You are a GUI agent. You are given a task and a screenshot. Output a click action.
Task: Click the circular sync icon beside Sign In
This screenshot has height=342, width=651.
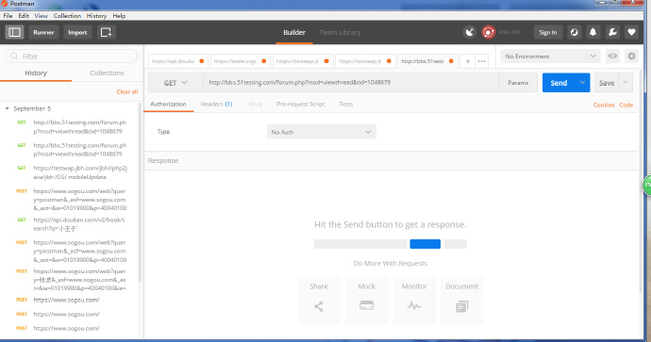pos(575,32)
